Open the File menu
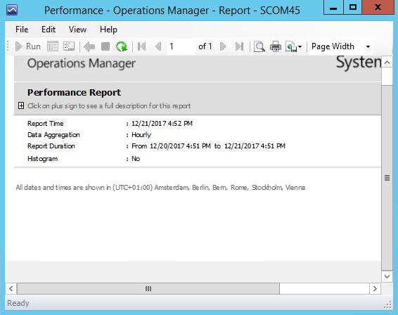 [22, 30]
